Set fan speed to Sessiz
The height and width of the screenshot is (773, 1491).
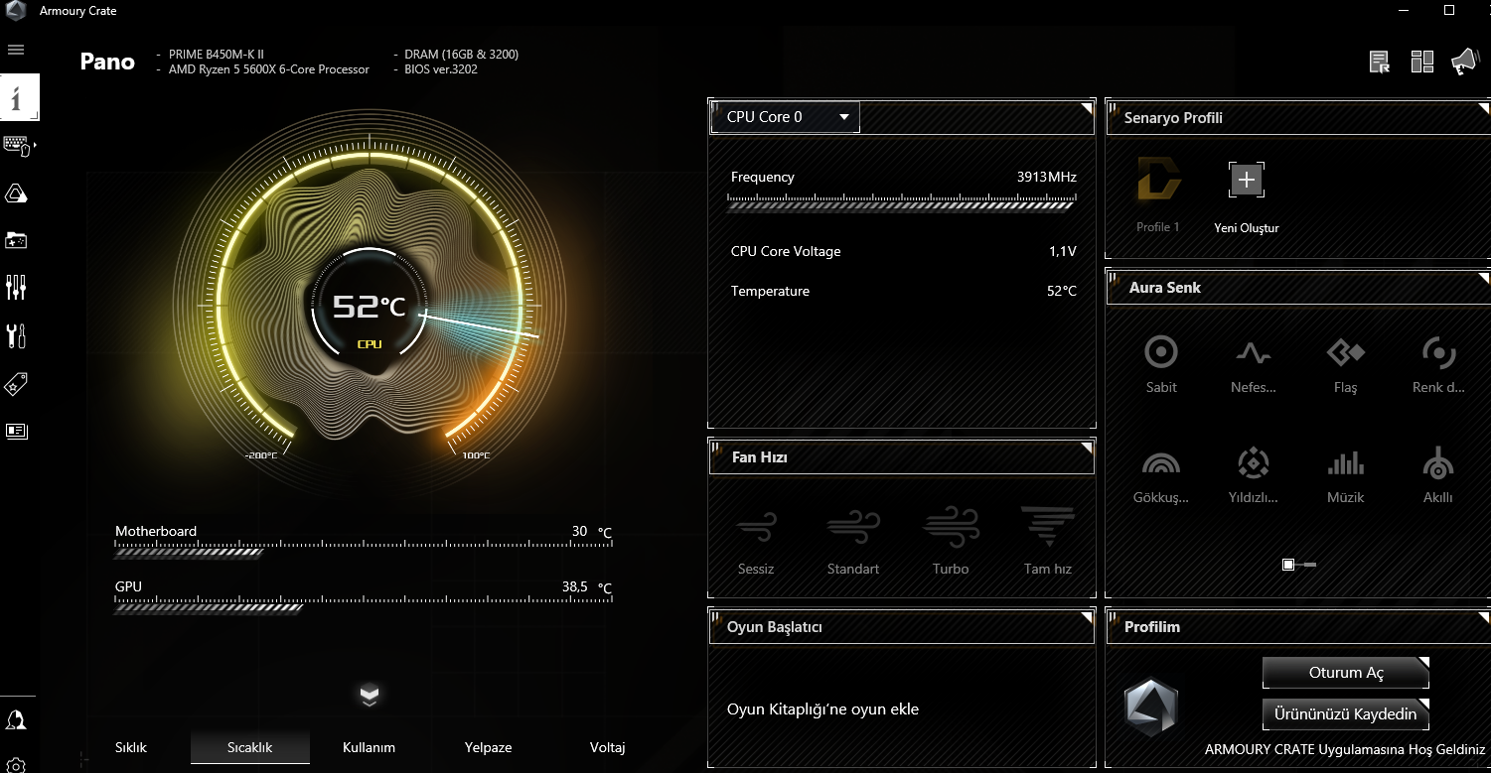click(x=756, y=541)
